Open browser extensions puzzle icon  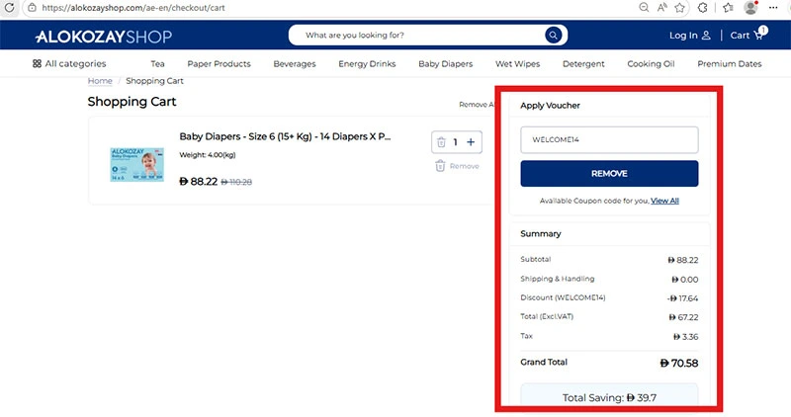(x=703, y=8)
